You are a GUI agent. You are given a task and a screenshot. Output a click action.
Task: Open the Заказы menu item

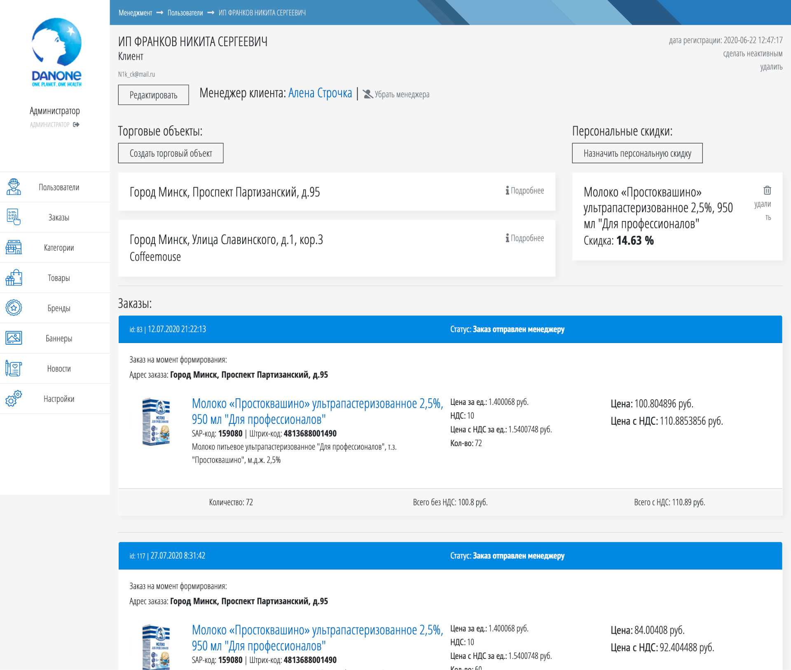coord(55,217)
